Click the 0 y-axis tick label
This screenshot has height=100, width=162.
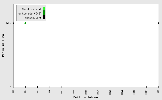tap(10, 87)
